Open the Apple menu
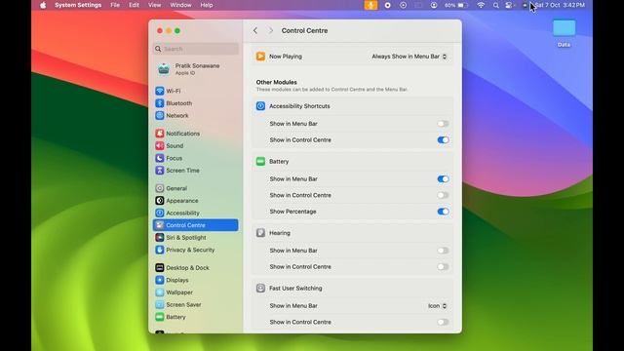624x351 pixels. click(43, 5)
